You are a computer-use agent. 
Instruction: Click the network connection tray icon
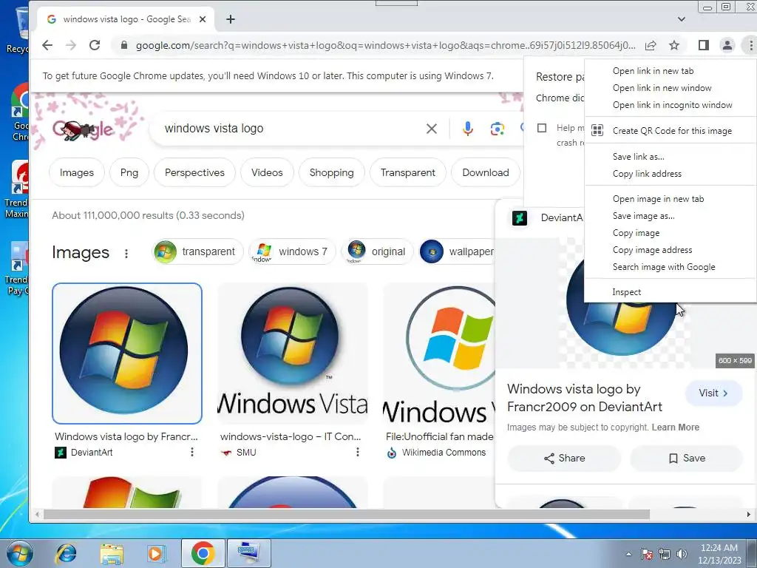pyautogui.click(x=665, y=554)
